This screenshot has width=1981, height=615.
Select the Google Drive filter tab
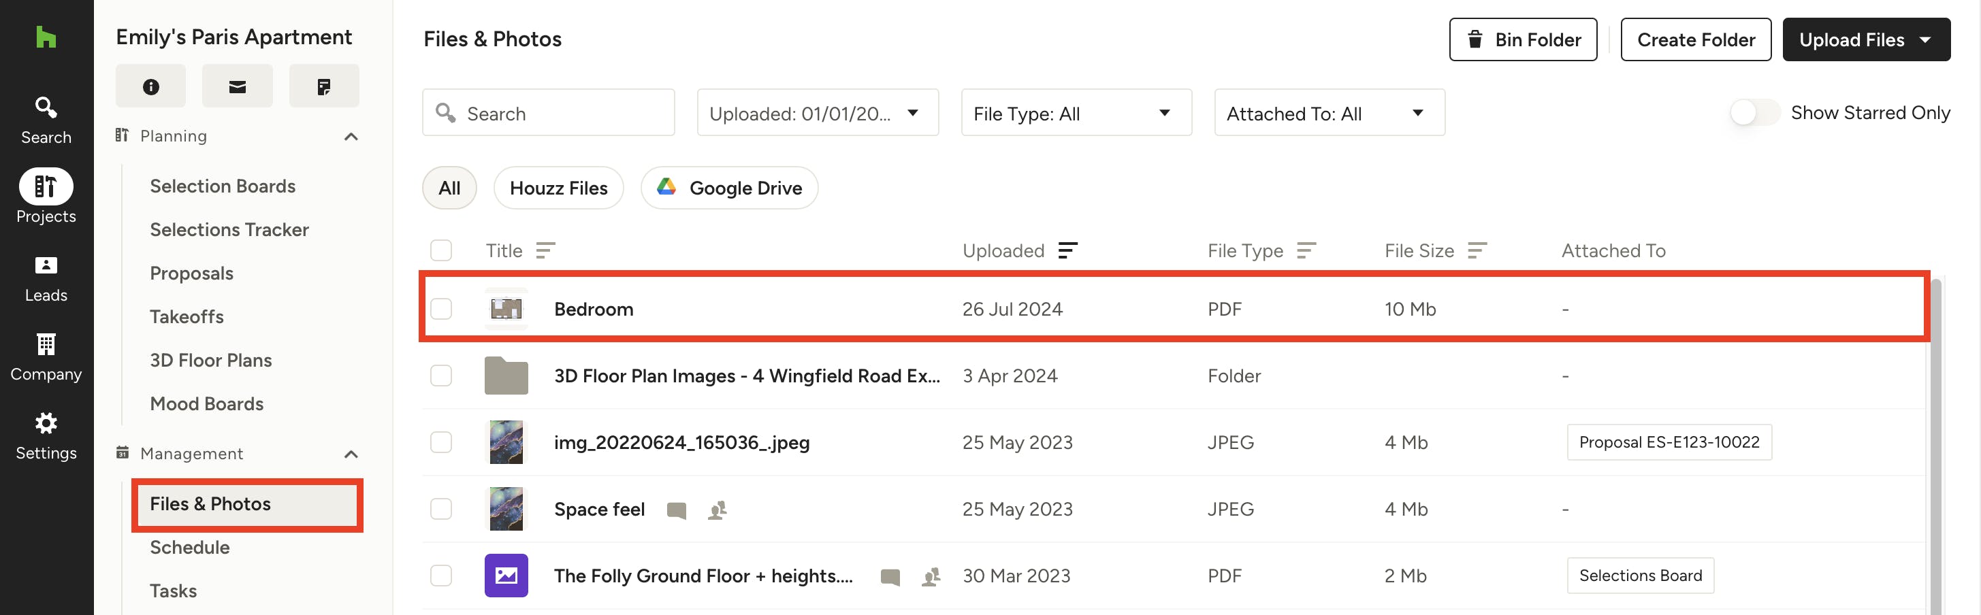pos(729,188)
